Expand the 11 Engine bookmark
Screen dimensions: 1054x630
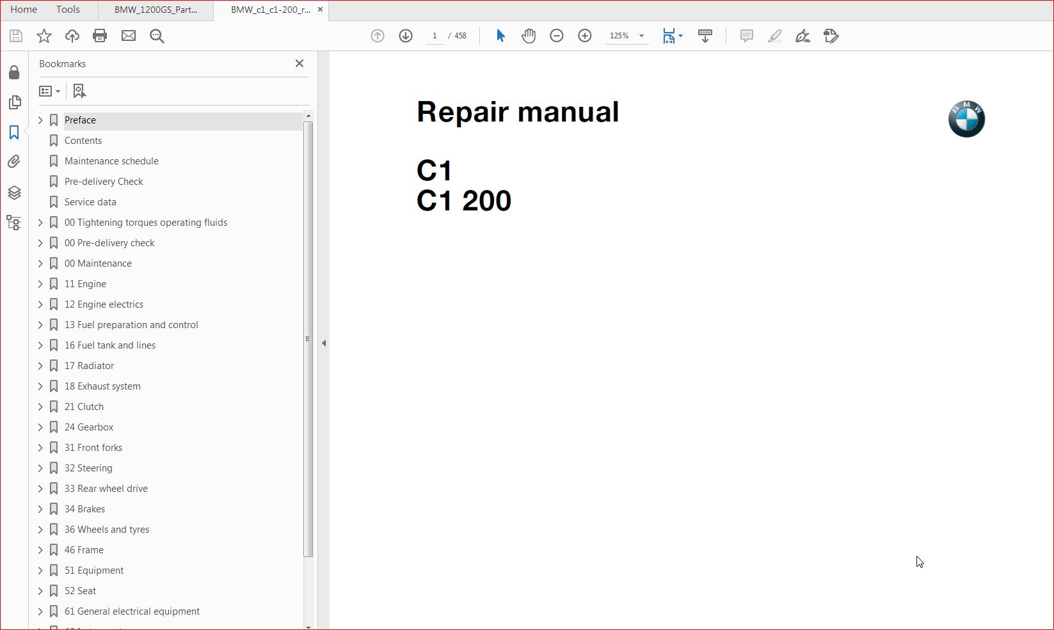tap(40, 284)
